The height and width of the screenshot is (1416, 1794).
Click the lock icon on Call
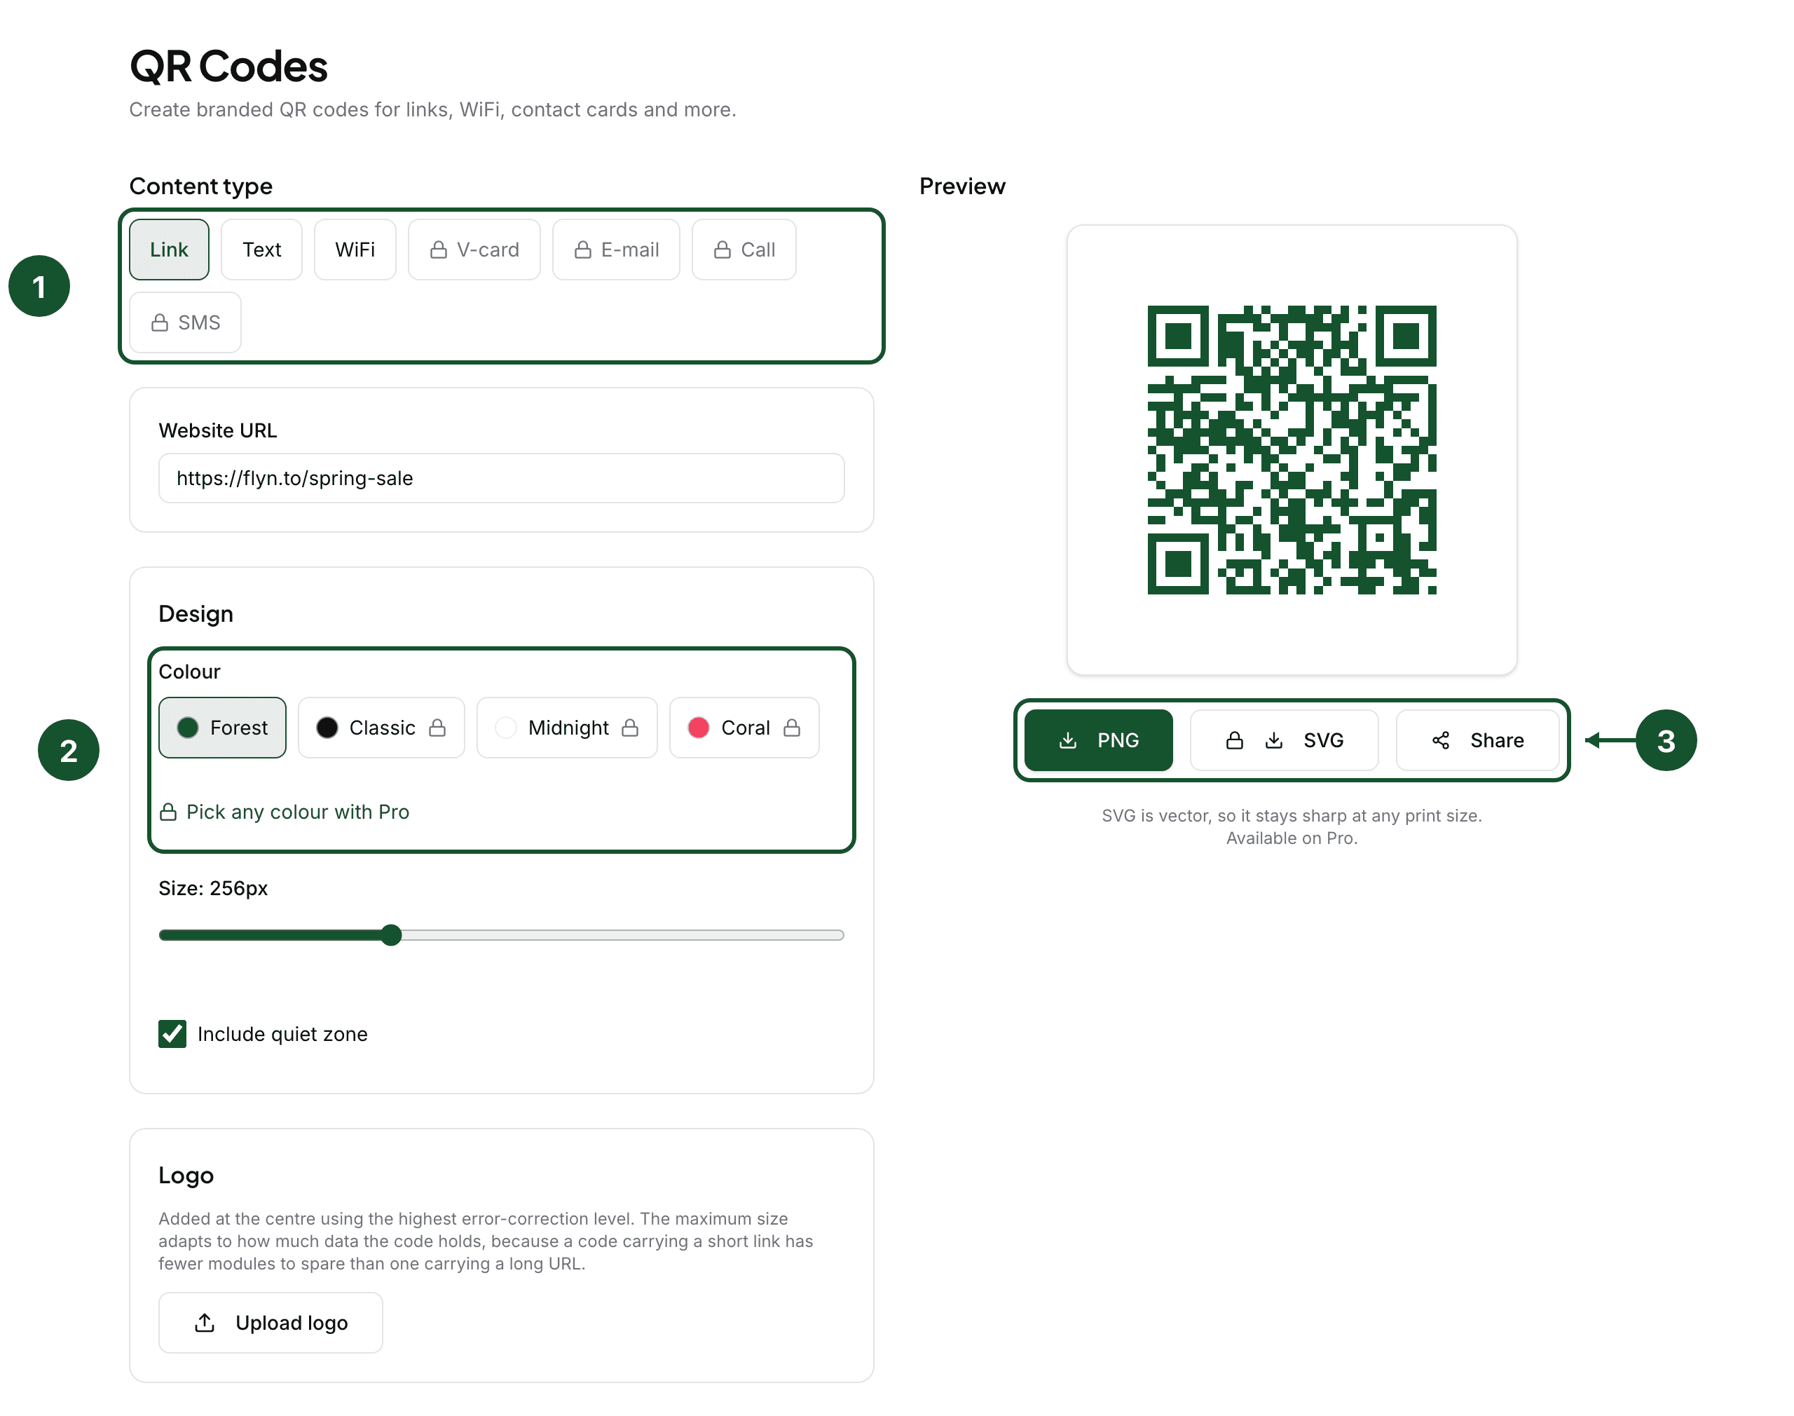pyautogui.click(x=723, y=250)
